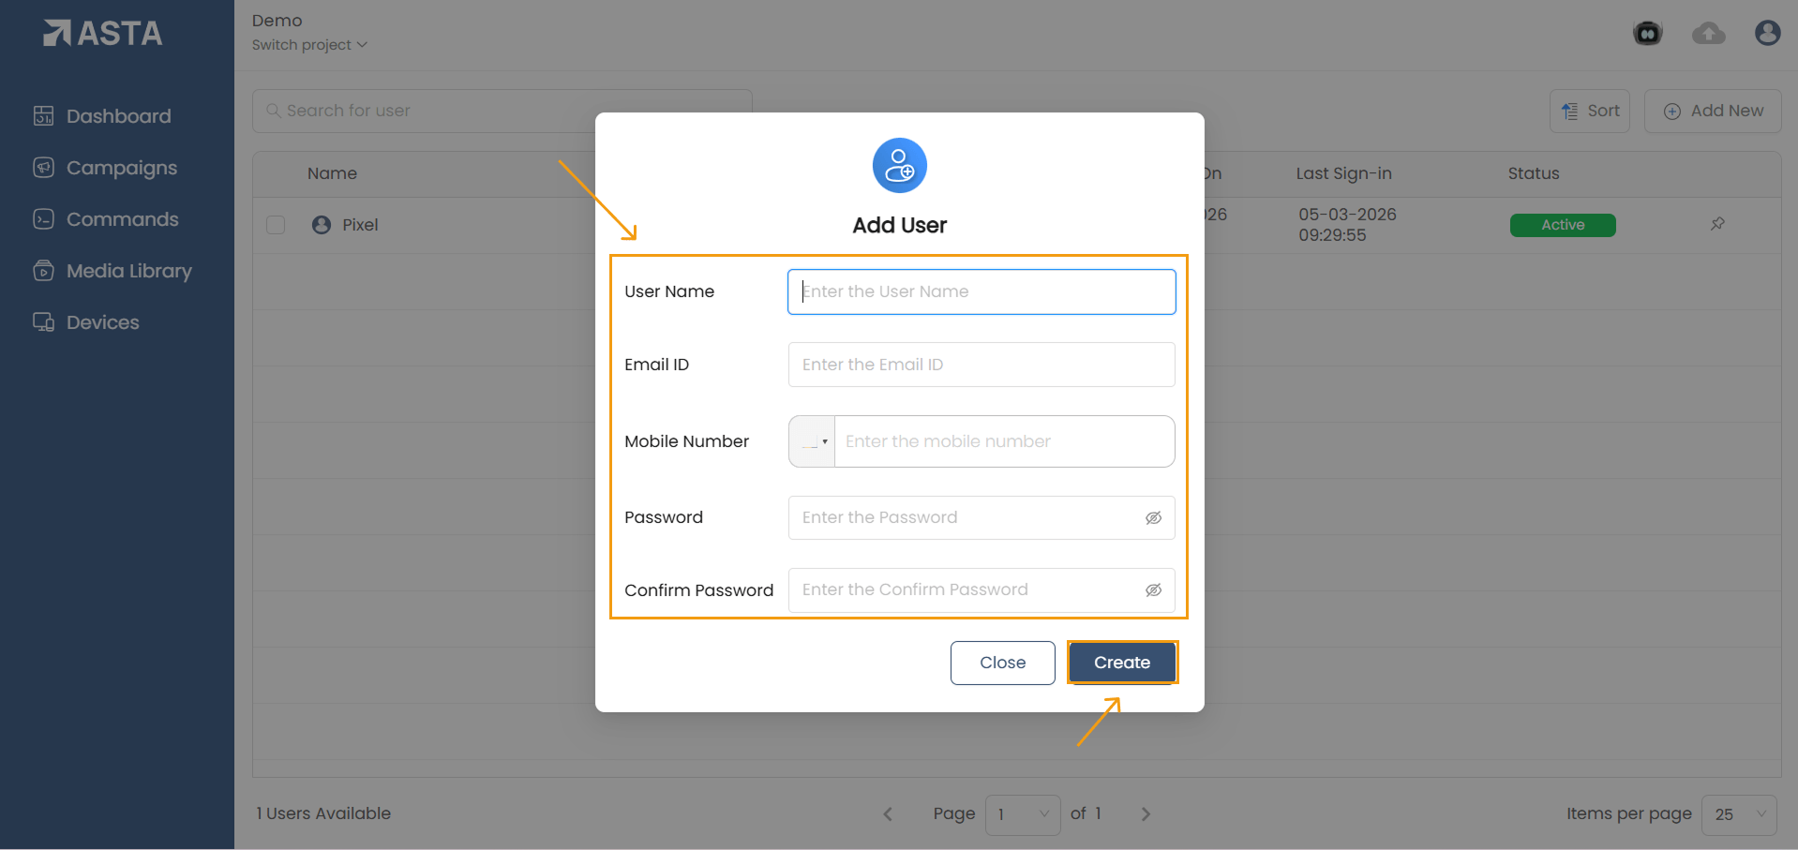Open the Items per page dropdown

(x=1739, y=814)
